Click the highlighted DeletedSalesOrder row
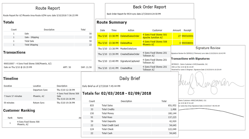This screenshot has height=139, width=249. click(145, 36)
